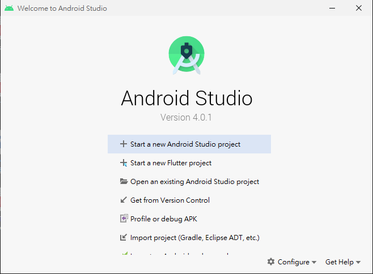Image resolution: width=373 pixels, height=274 pixels.
Task: Start a new Android Studio project
Action: coord(189,144)
